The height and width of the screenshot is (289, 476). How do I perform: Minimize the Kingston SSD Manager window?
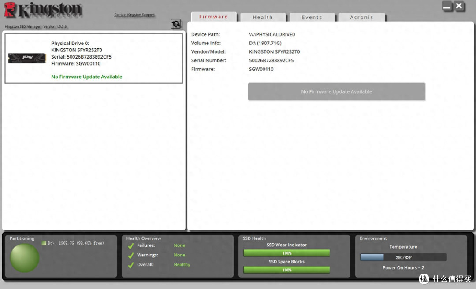pyautogui.click(x=447, y=6)
